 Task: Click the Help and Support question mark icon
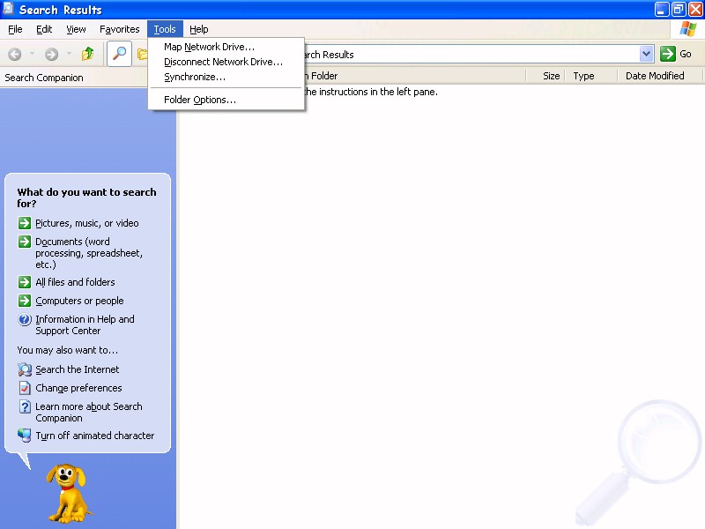click(25, 319)
